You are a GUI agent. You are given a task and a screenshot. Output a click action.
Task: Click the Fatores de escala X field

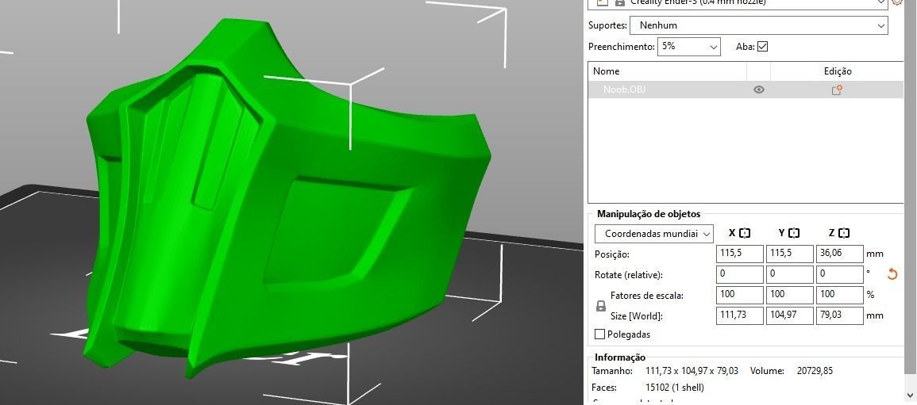point(740,295)
